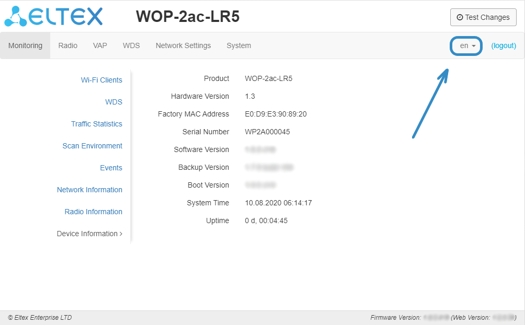
Task: Click the Software Version label
Action: tap(201, 149)
